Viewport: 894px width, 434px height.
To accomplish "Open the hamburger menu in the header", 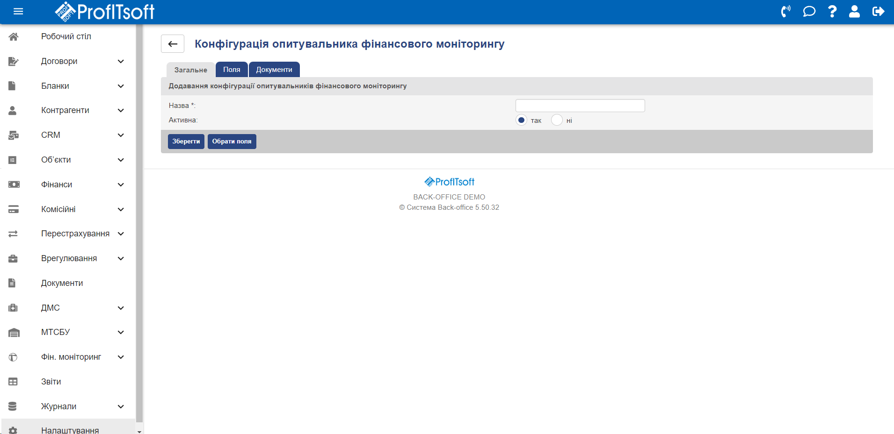I will point(18,12).
